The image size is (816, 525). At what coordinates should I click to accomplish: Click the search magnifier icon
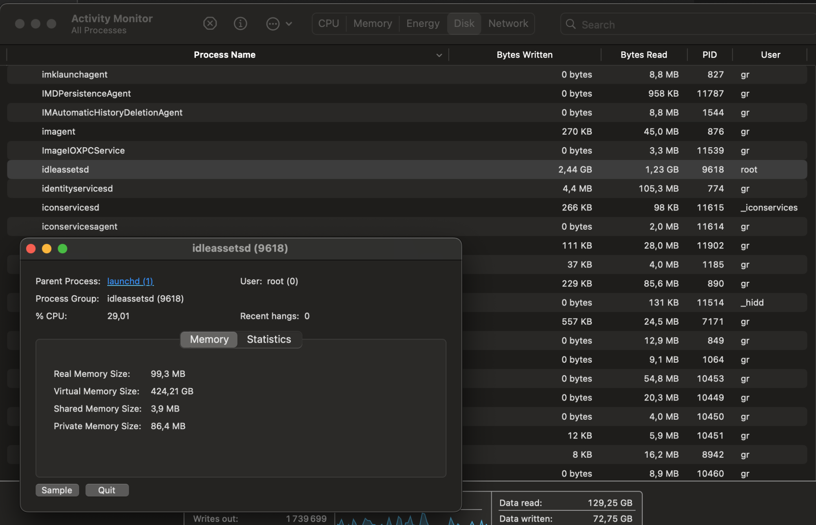click(x=571, y=24)
